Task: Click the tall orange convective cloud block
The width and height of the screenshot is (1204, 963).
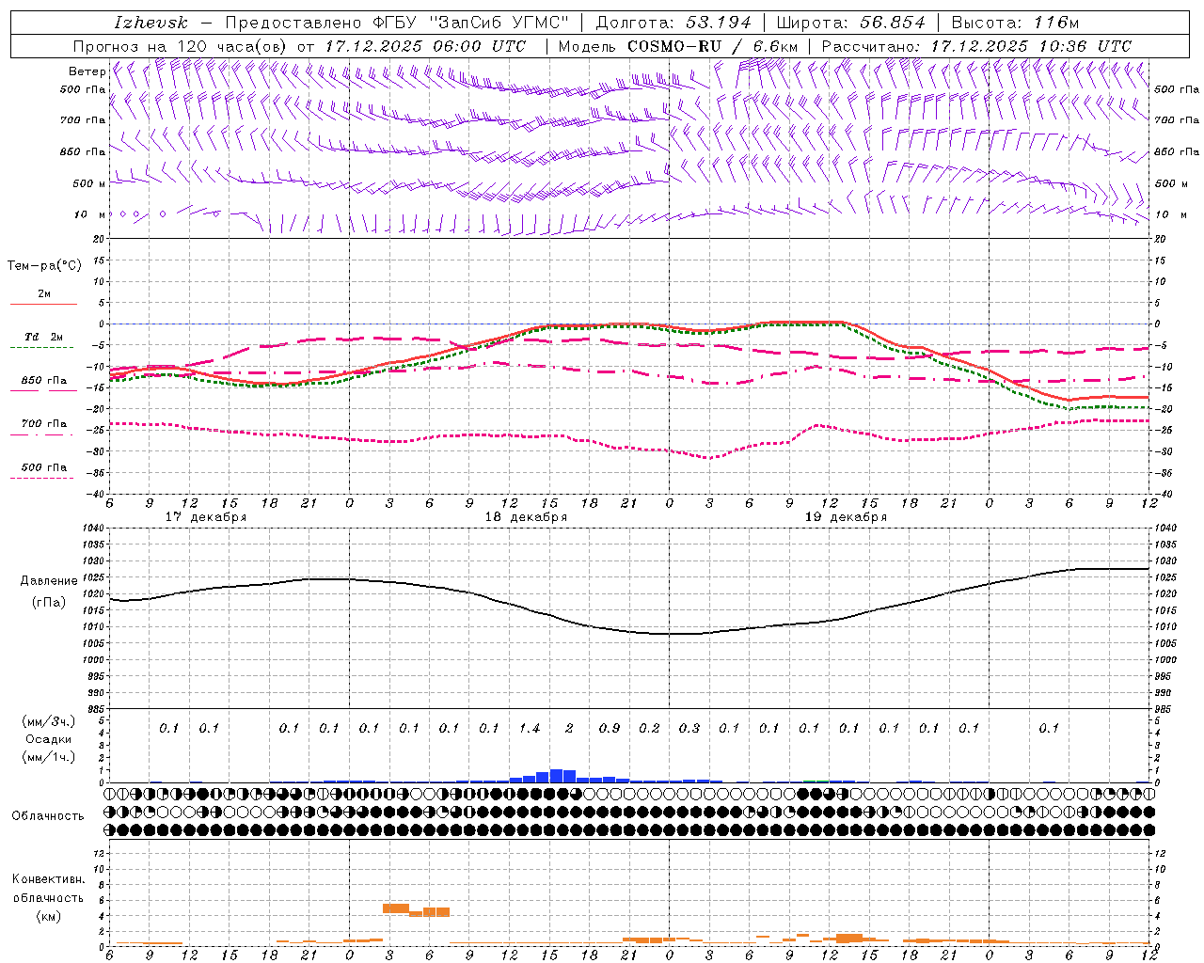Action: point(395,908)
